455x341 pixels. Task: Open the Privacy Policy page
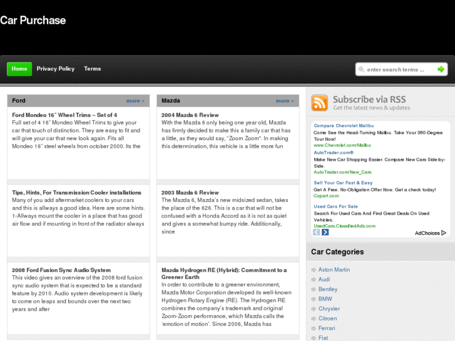[x=56, y=69]
